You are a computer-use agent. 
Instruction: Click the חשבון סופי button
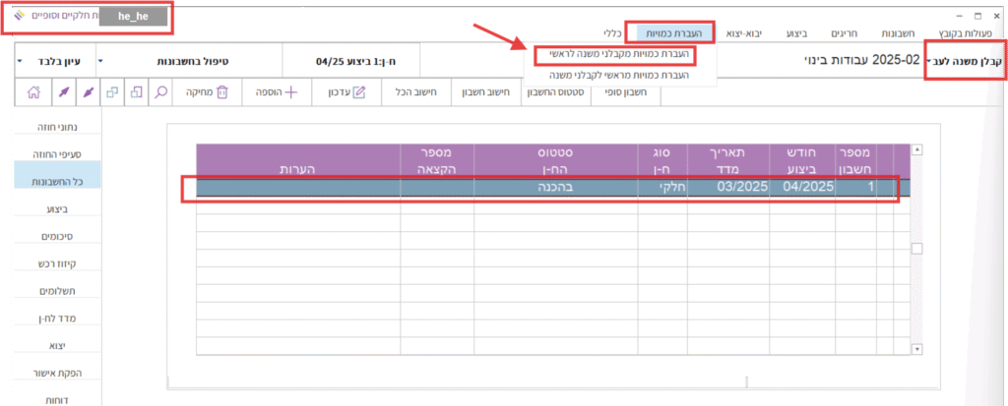click(624, 93)
